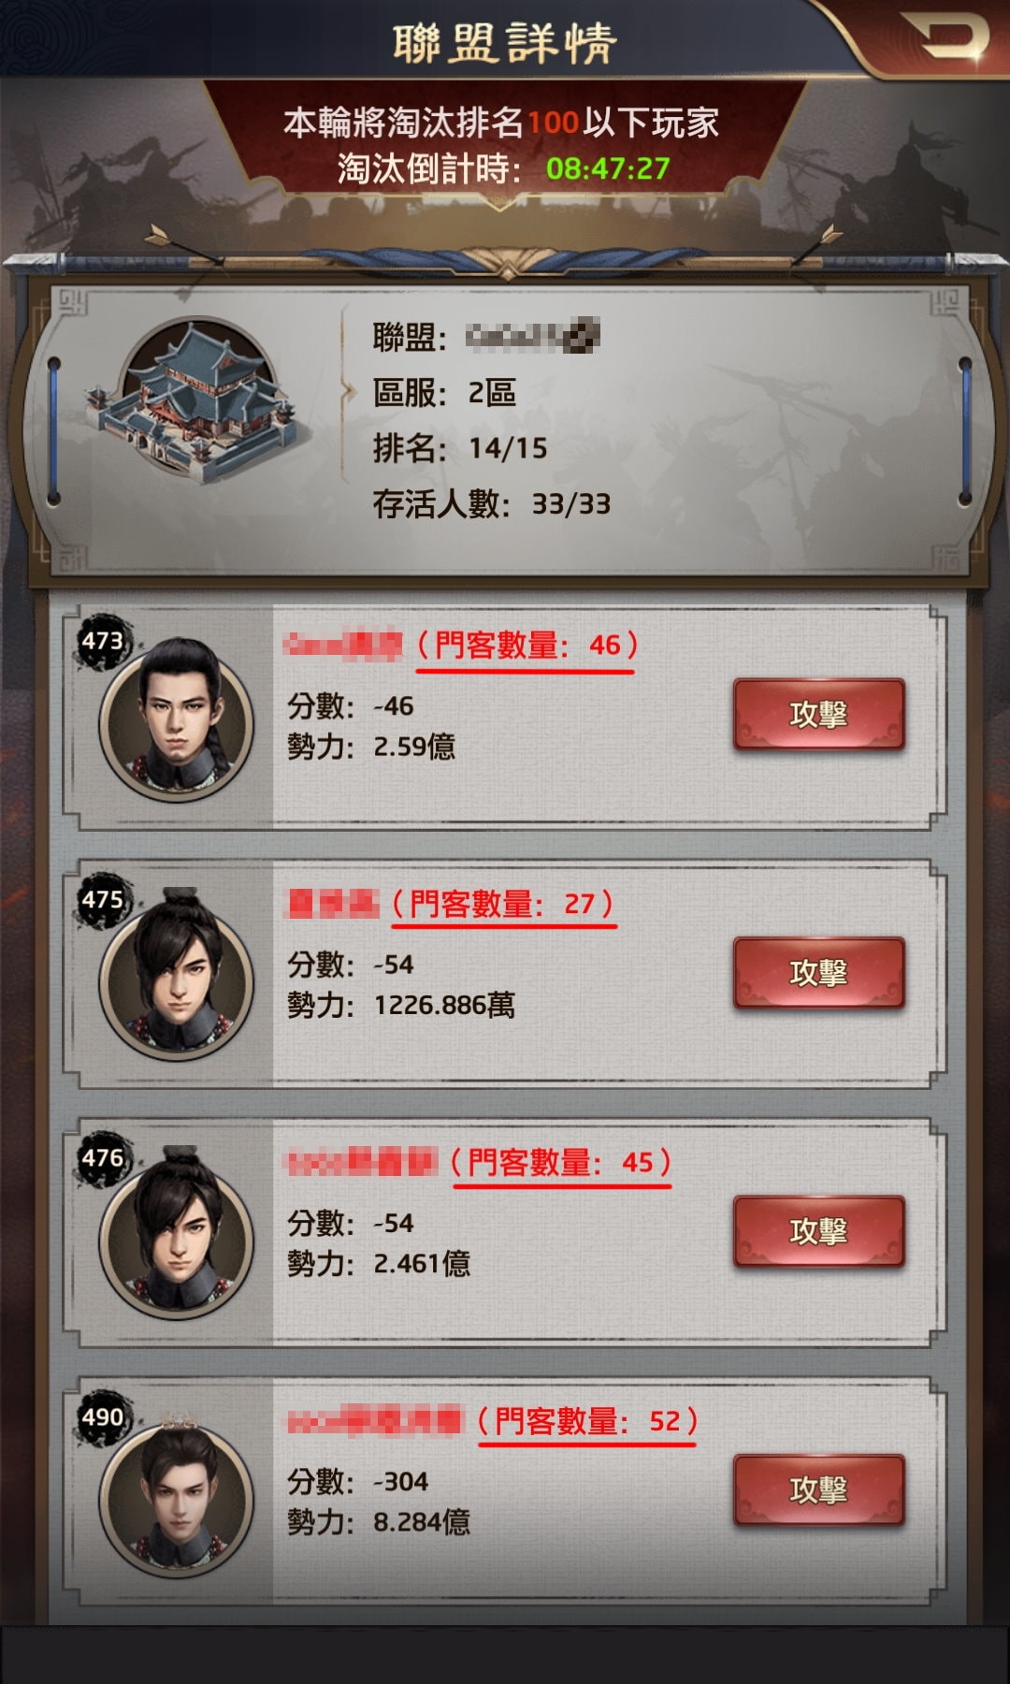The width and height of the screenshot is (1010, 1684).
Task: Tap the 490 rank badge
Action: pos(103,1416)
